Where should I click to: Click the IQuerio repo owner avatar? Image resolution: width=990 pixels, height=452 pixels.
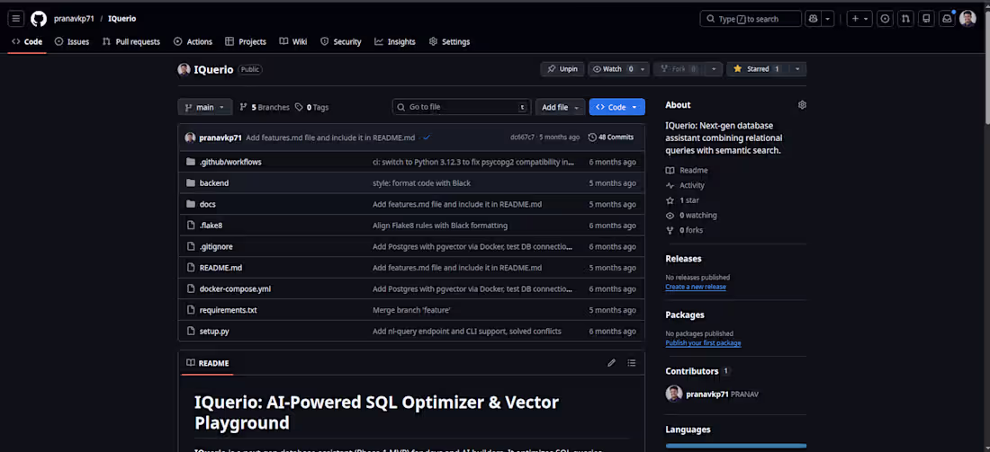pyautogui.click(x=184, y=69)
